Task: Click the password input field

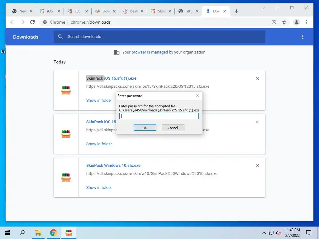Action: point(159,116)
